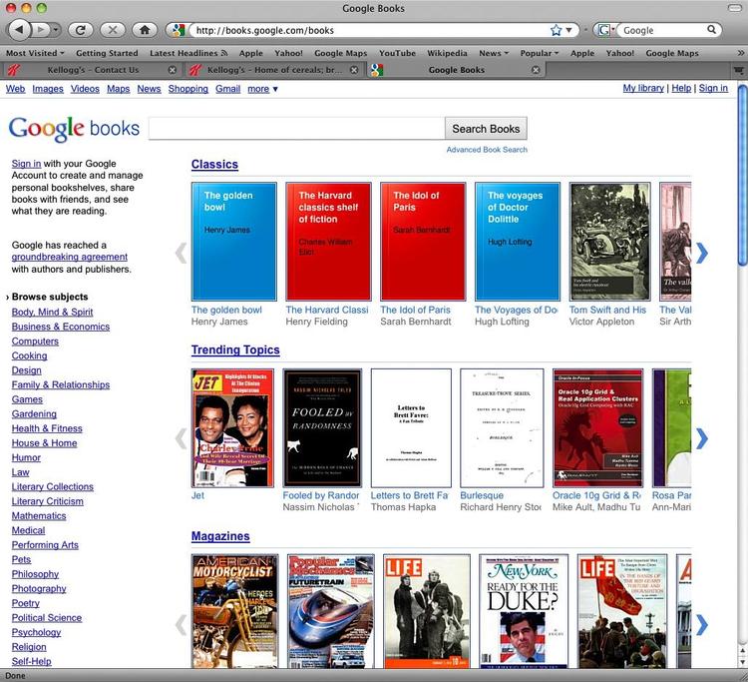Click the browser Forward arrow button

click(x=41, y=30)
